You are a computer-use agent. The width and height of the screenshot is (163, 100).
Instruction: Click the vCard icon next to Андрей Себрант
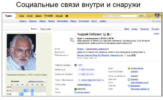tap(105, 34)
